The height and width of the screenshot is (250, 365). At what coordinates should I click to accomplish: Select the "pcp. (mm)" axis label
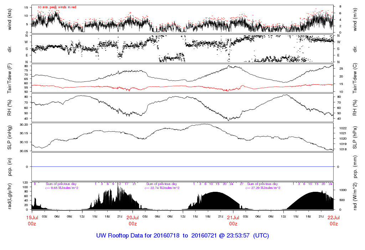coord(355,167)
